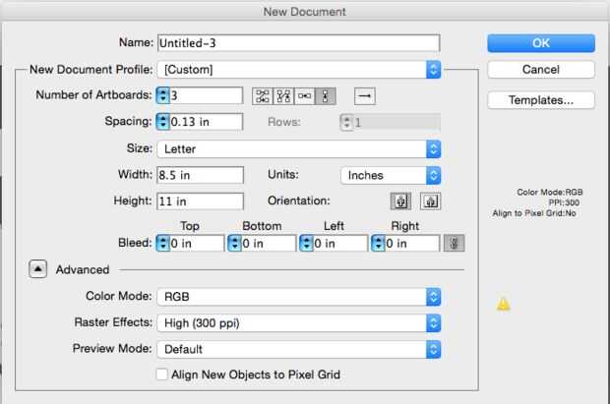The image size is (610, 404).
Task: Enable Align New Objects to Pixel Grid
Action: (162, 375)
